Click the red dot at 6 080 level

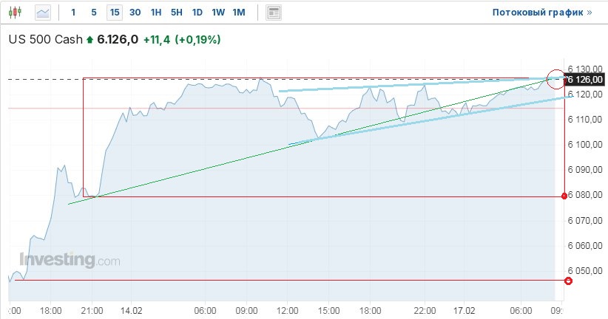[565, 196]
